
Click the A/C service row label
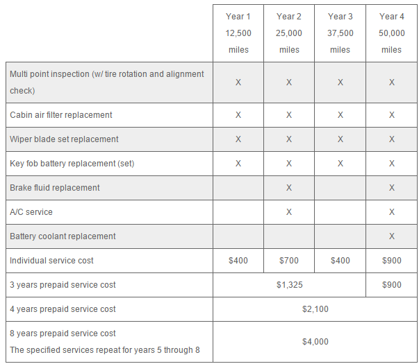31,212
